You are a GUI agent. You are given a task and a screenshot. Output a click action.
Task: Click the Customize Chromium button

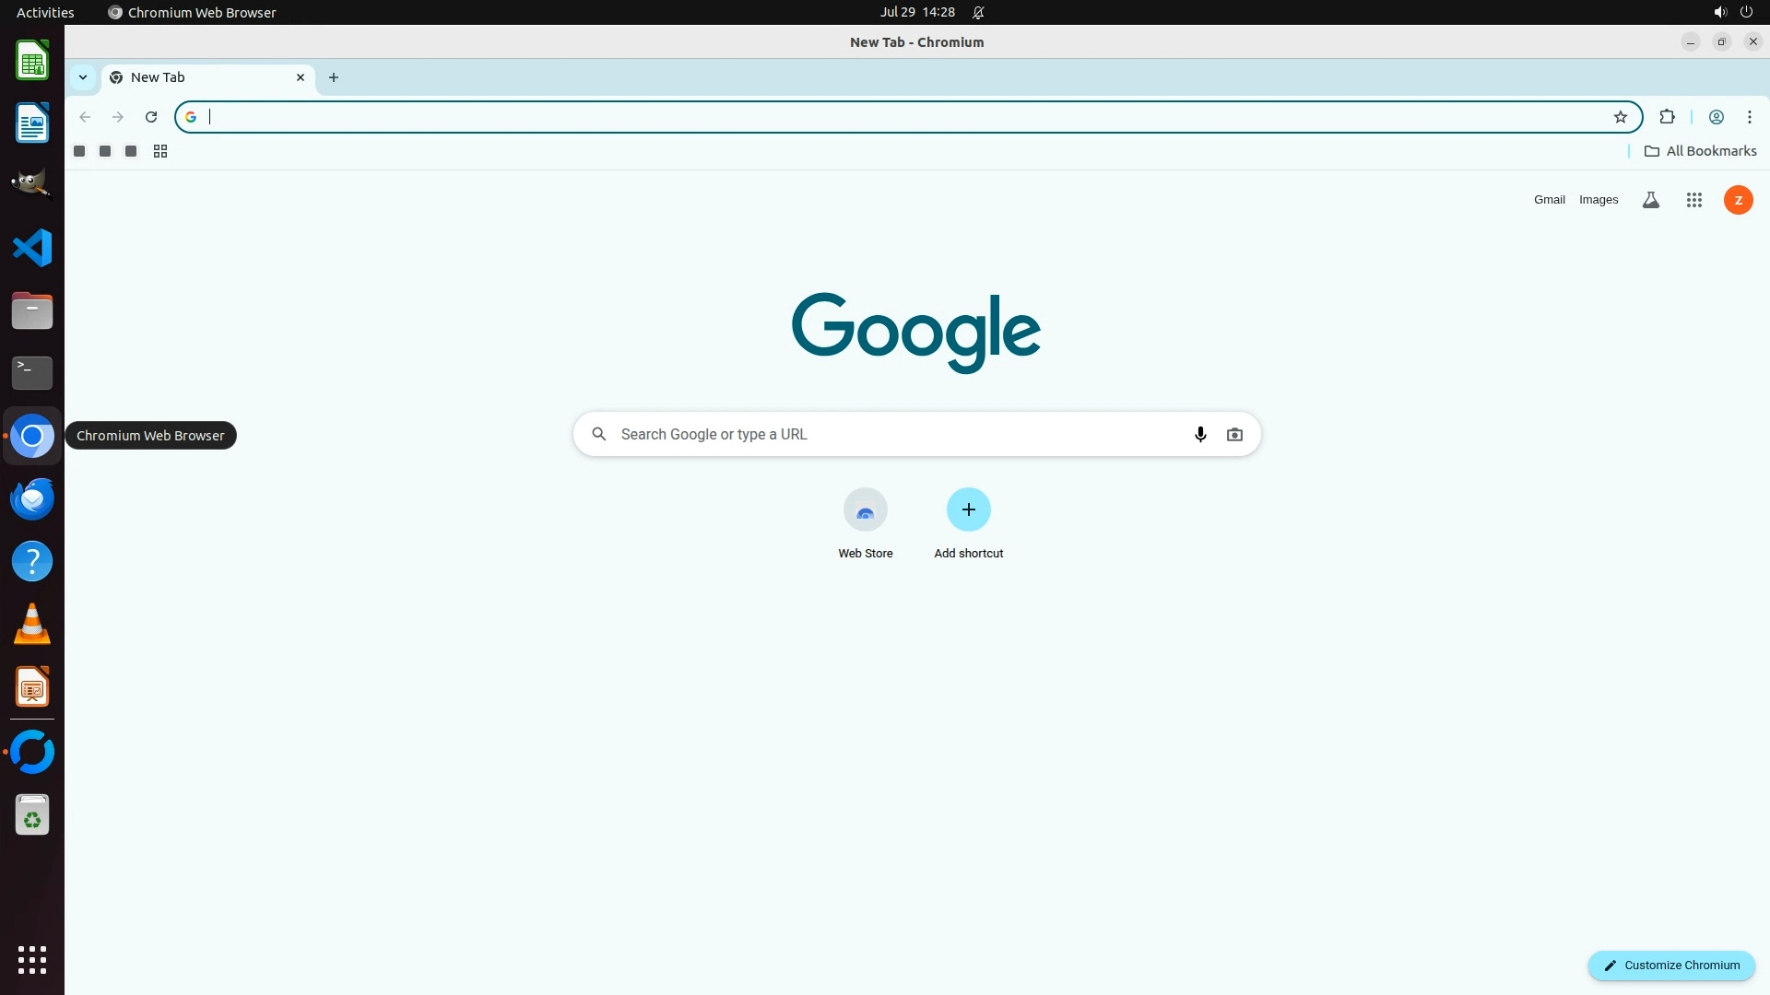[1670, 965]
